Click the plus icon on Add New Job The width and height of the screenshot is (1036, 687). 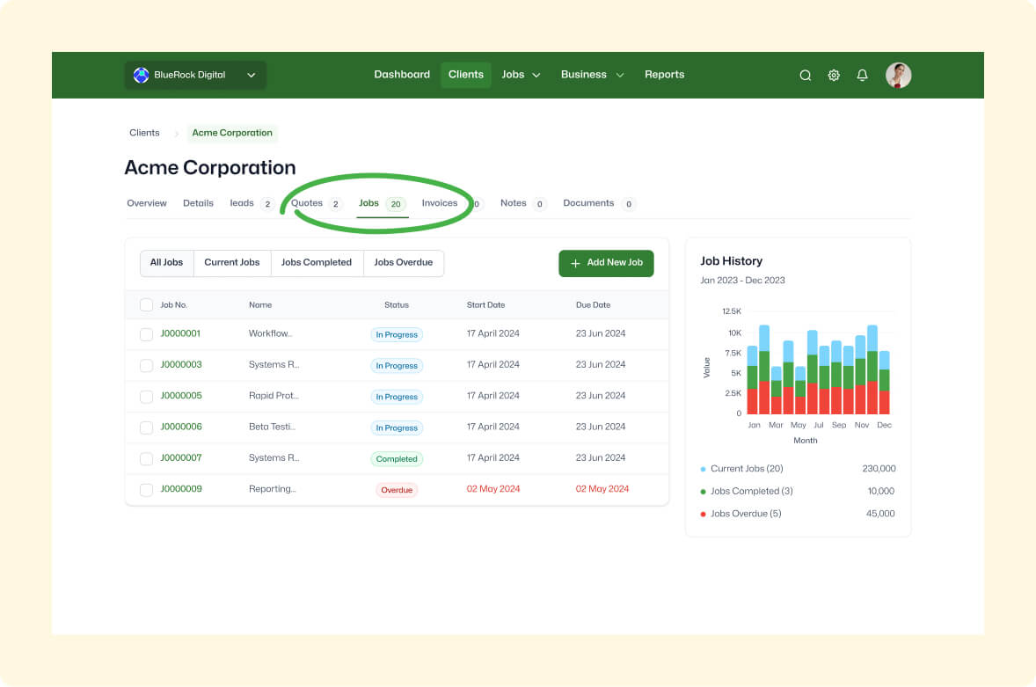point(575,263)
